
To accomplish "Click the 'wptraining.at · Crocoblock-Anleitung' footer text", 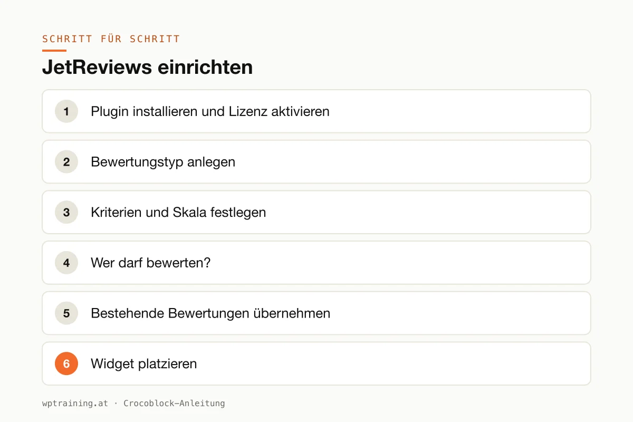I will (133, 404).
